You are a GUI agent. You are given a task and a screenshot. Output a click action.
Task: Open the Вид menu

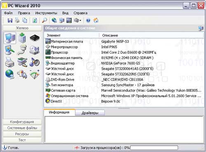click(x=66, y=13)
